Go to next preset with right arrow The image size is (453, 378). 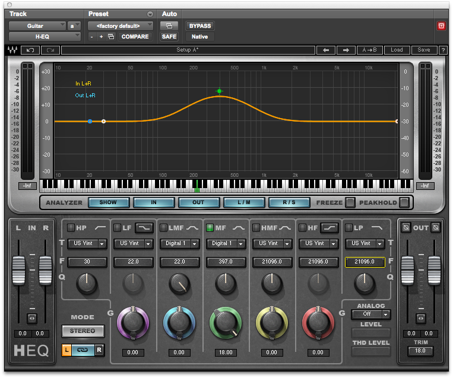point(346,50)
